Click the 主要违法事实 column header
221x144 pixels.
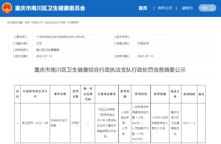click(x=107, y=94)
